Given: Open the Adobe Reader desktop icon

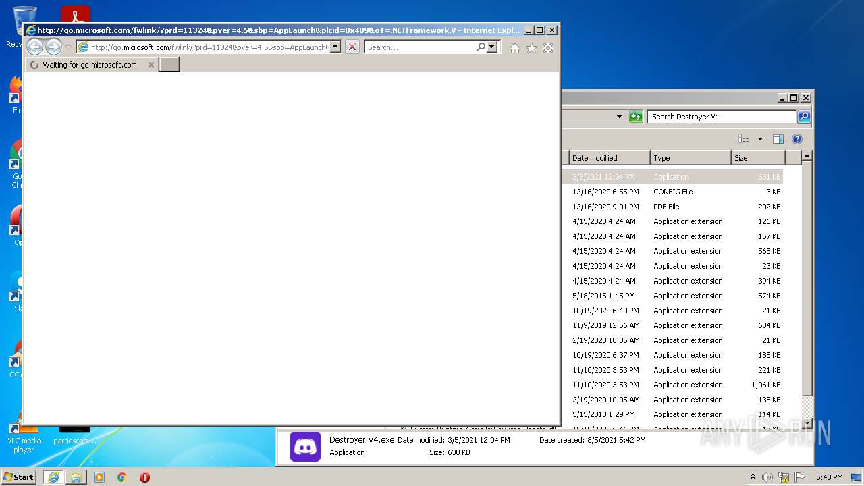Looking at the screenshot, I should point(75,14).
